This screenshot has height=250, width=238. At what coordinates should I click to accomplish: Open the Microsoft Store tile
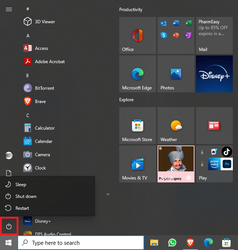pos(137,126)
